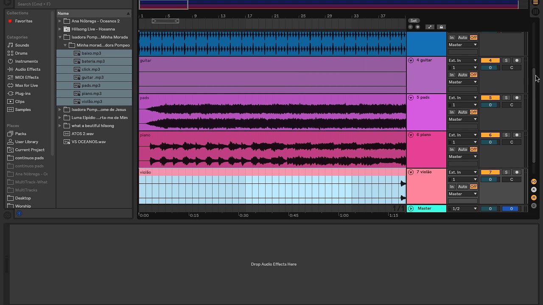Open the Audio Effects category
543x305 pixels.
point(28,69)
